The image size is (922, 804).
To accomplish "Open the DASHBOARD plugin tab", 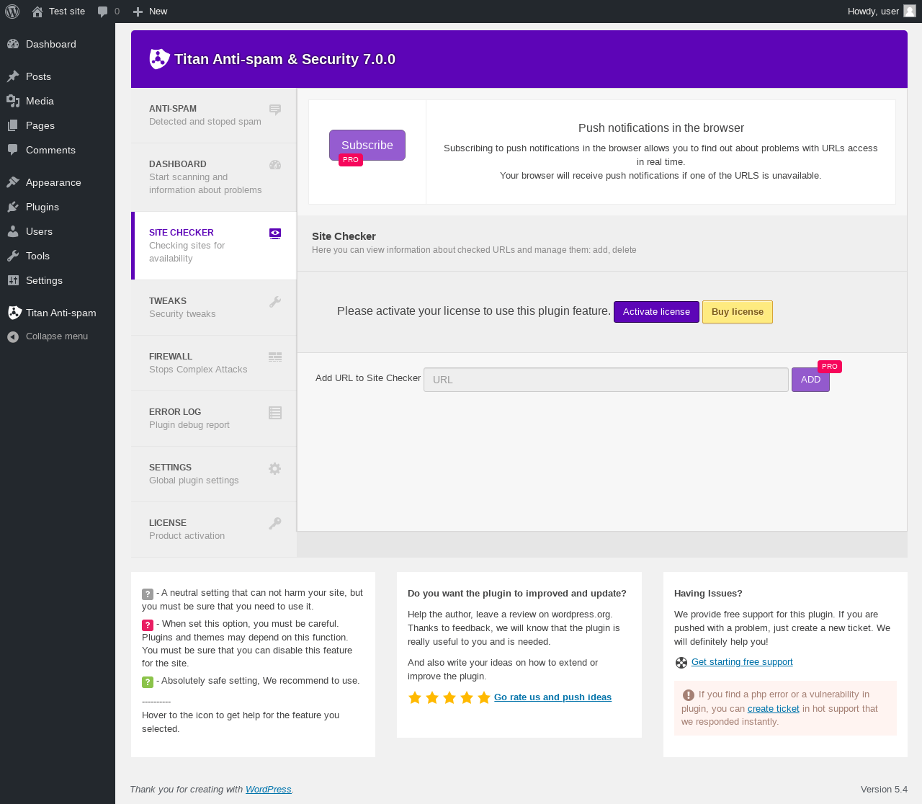I will (214, 177).
